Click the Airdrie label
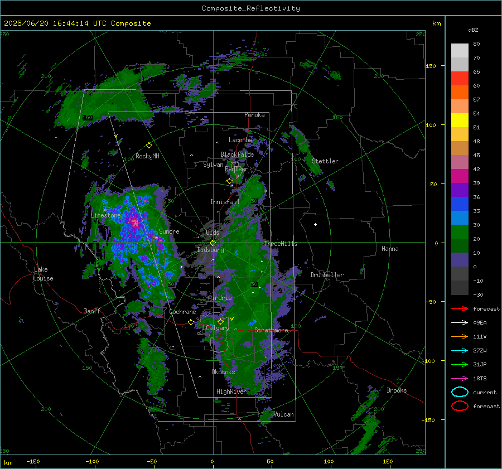Screen dimensions: 502x469 coord(220,298)
